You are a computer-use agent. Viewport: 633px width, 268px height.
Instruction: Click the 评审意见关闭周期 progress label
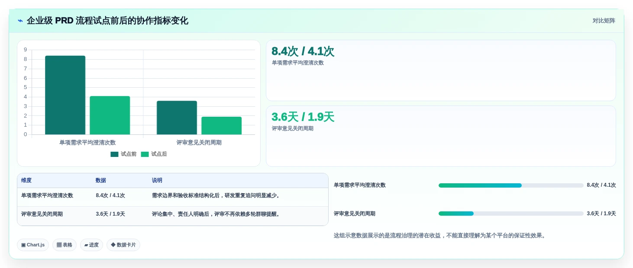(355, 214)
